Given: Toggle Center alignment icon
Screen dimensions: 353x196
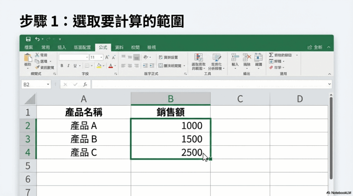Looking at the screenshot, I should pos(130,66).
